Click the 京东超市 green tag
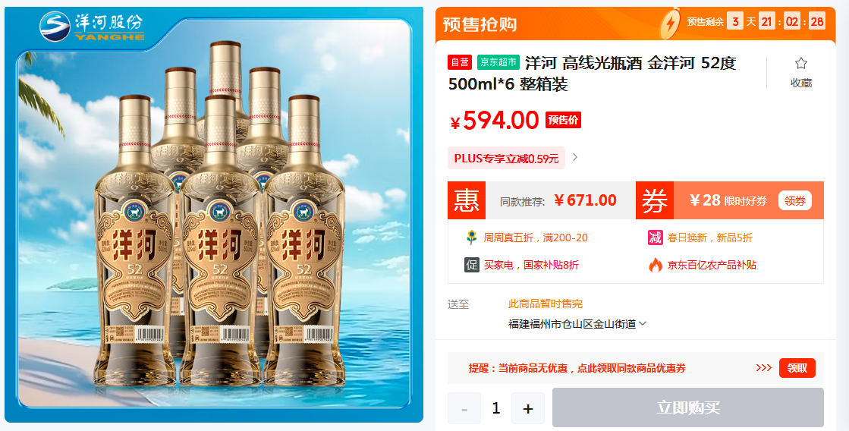The height and width of the screenshot is (431, 849). tap(498, 62)
